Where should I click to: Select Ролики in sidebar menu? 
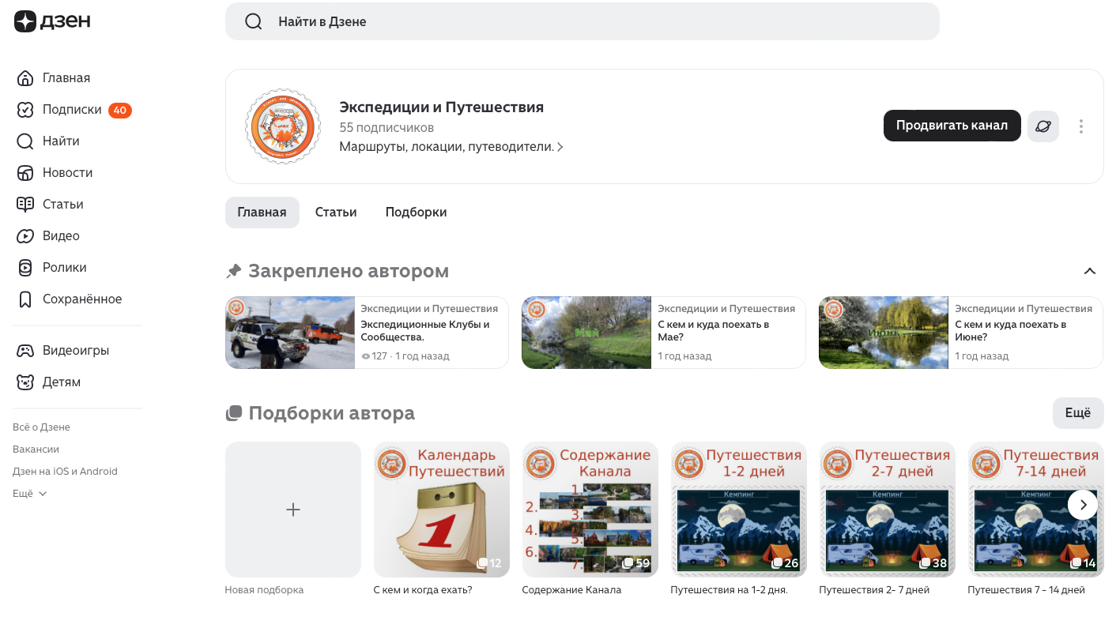coord(65,267)
